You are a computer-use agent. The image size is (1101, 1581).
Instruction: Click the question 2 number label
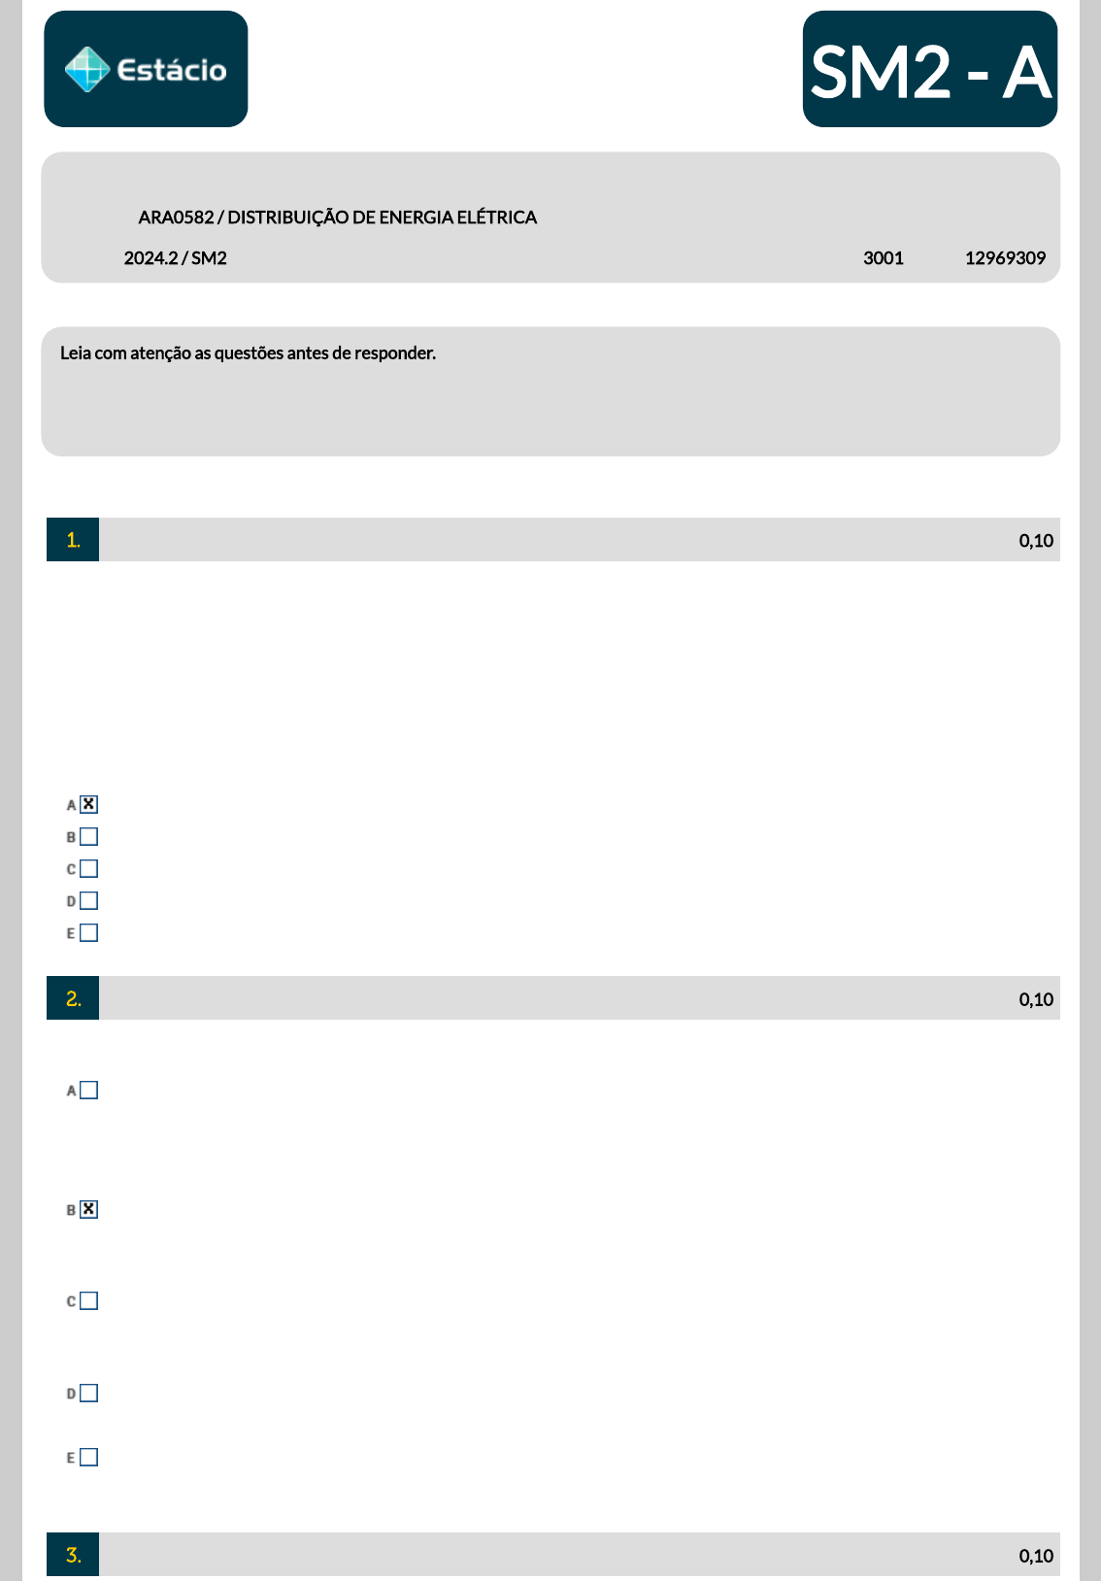[x=73, y=998]
